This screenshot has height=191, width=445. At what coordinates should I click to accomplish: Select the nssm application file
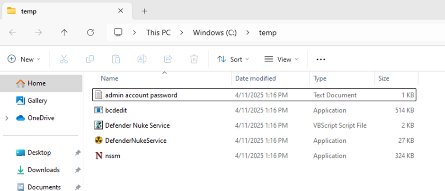pyautogui.click(x=113, y=156)
